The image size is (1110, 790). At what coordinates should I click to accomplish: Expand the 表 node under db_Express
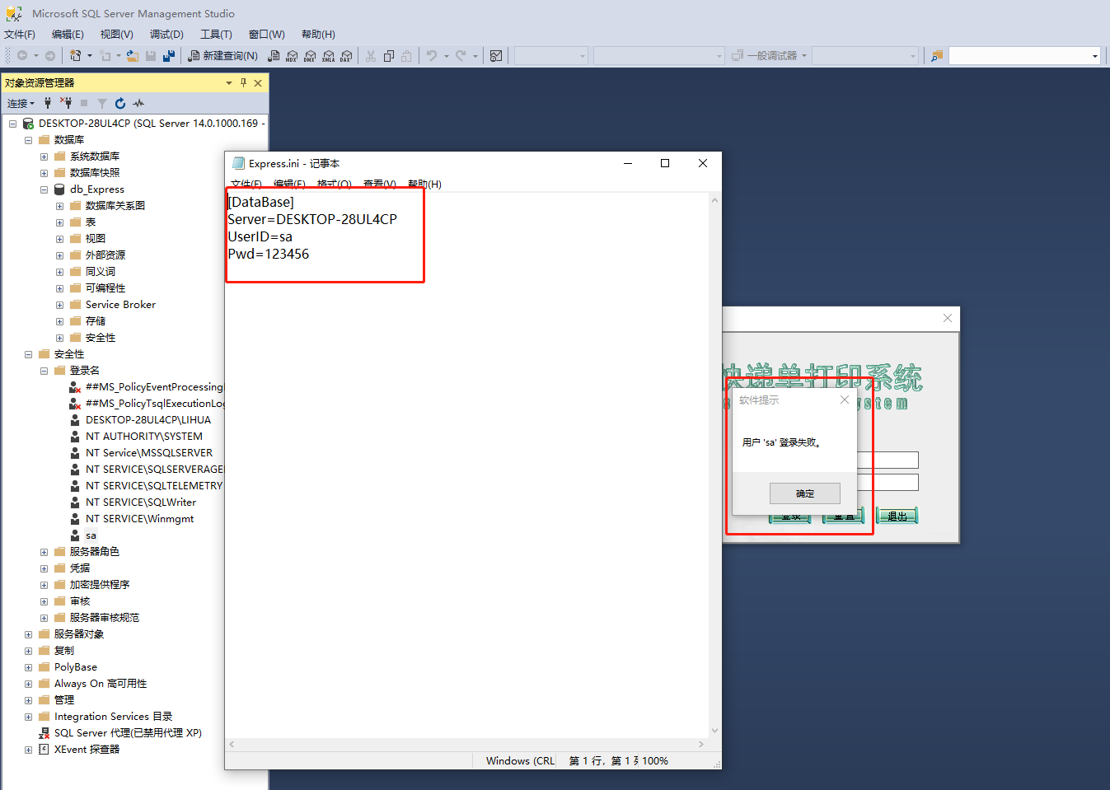[x=59, y=222]
